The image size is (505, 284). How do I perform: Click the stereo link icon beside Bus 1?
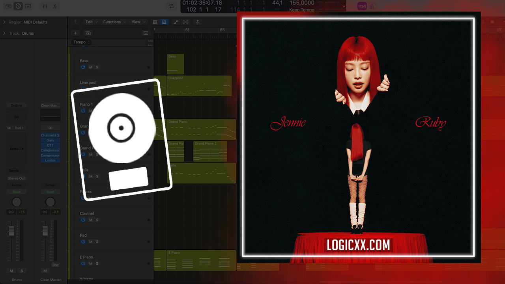[9, 128]
